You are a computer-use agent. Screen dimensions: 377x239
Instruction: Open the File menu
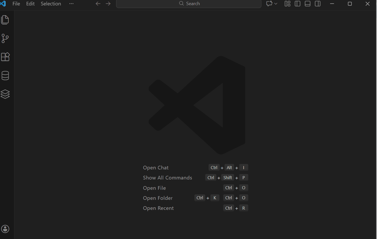[16, 4]
